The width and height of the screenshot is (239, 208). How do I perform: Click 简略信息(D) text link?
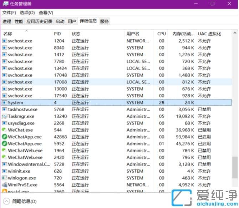point(24,202)
